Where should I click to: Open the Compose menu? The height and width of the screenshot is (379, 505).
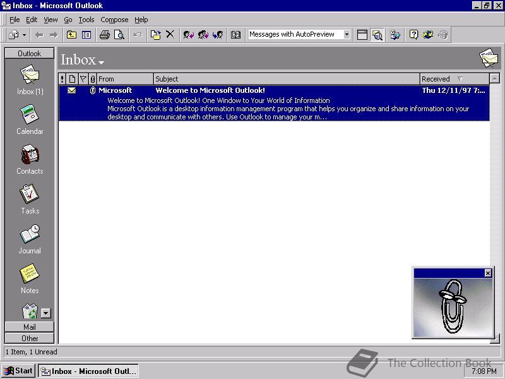click(x=114, y=20)
